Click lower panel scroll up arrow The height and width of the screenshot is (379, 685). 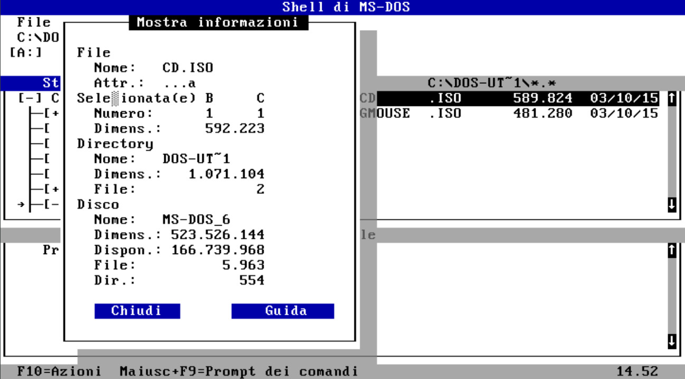(672, 250)
